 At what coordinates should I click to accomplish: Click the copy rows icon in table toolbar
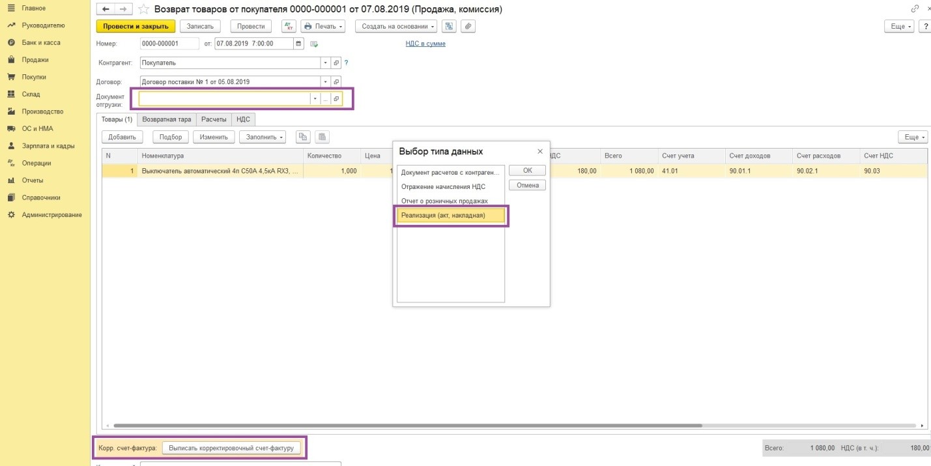[303, 137]
